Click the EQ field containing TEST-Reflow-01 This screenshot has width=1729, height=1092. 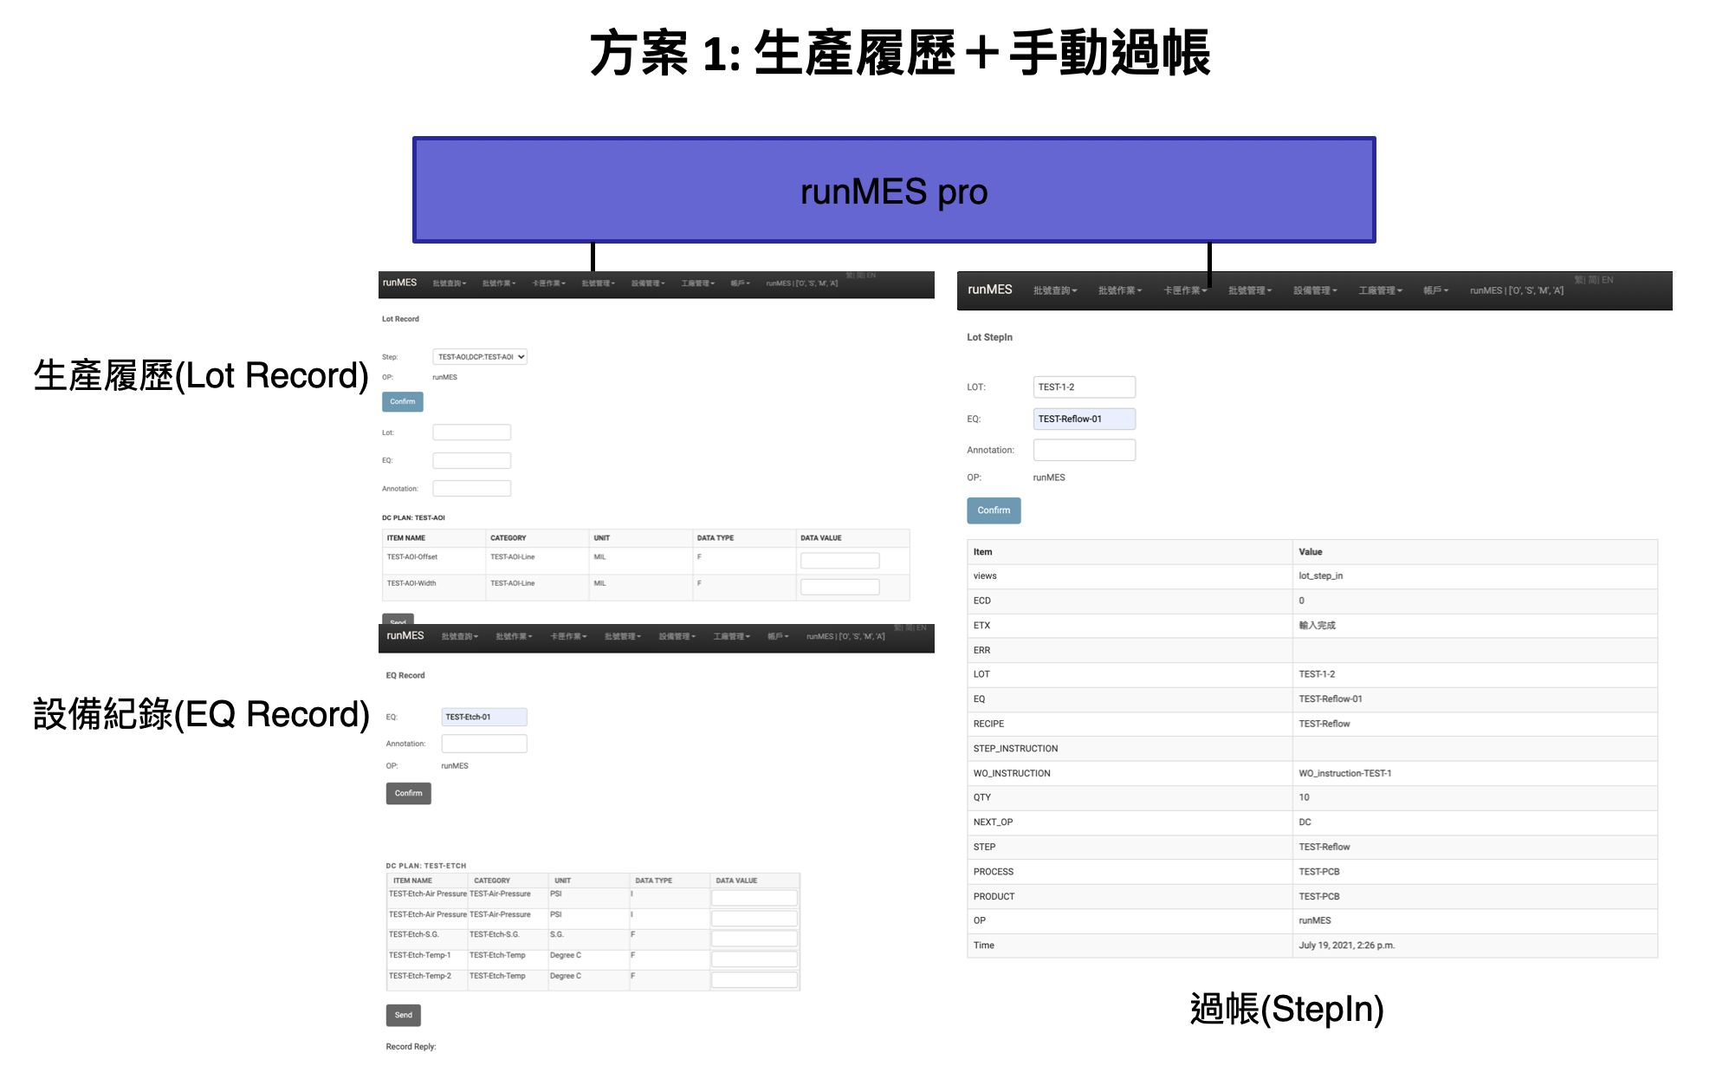(1084, 419)
